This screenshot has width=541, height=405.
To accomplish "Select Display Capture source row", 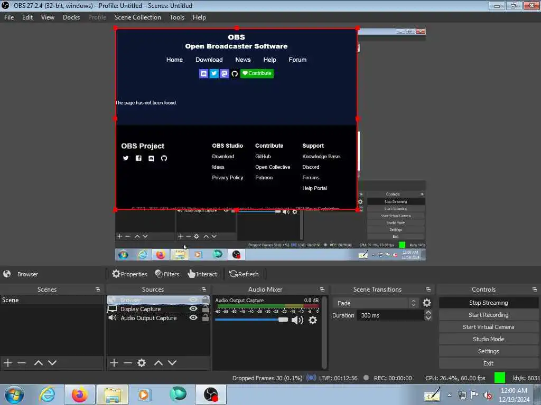I will (158, 309).
